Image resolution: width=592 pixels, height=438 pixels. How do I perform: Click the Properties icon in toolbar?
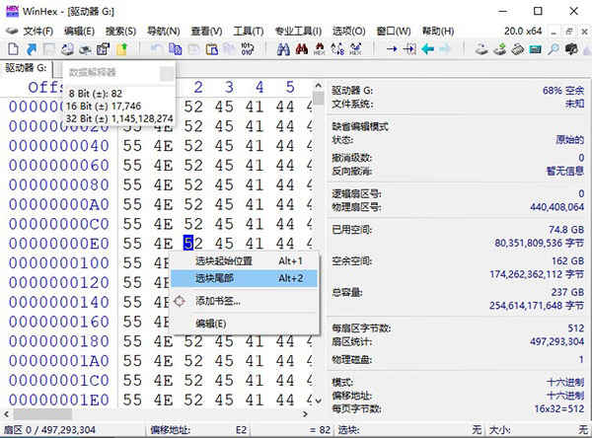coord(103,49)
